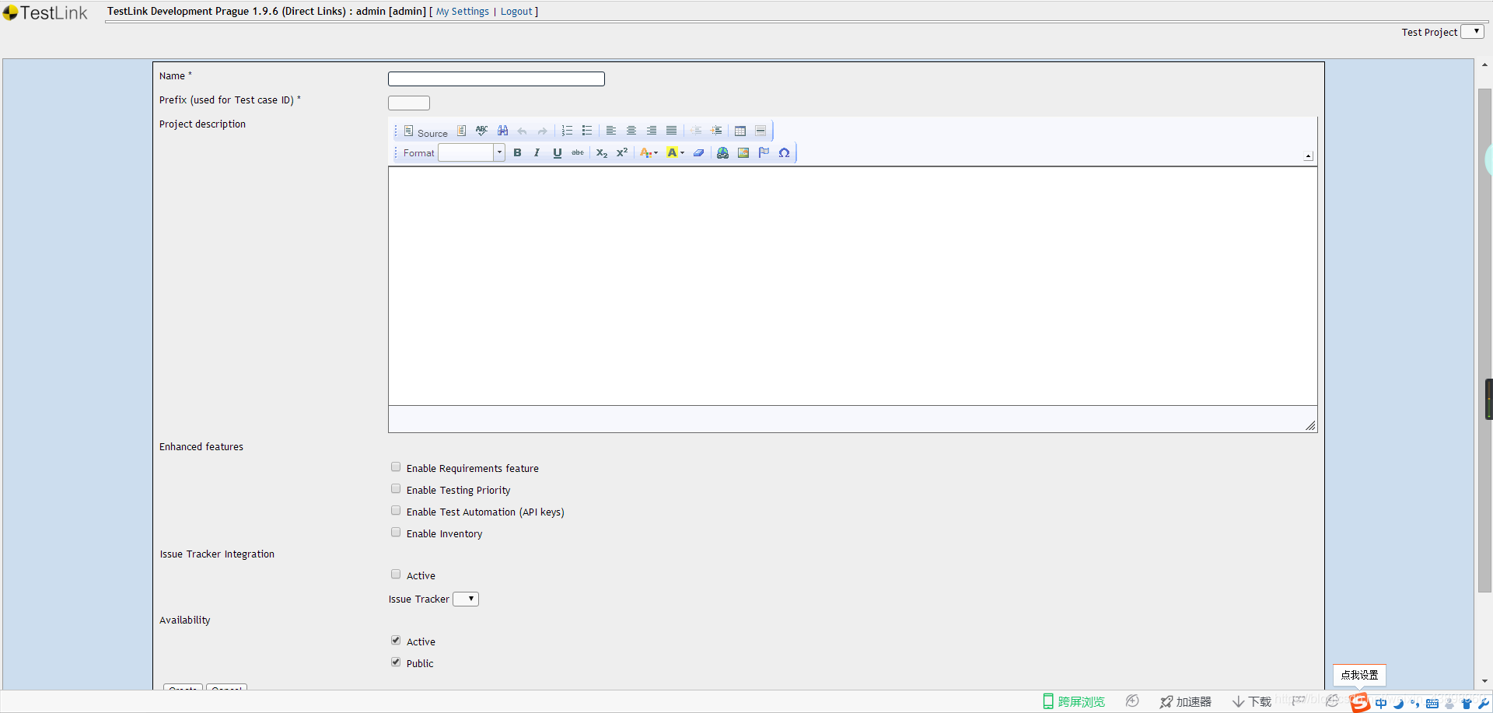This screenshot has height=713, width=1493.
Task: Open Find with the binoculars icon
Action: pos(502,131)
